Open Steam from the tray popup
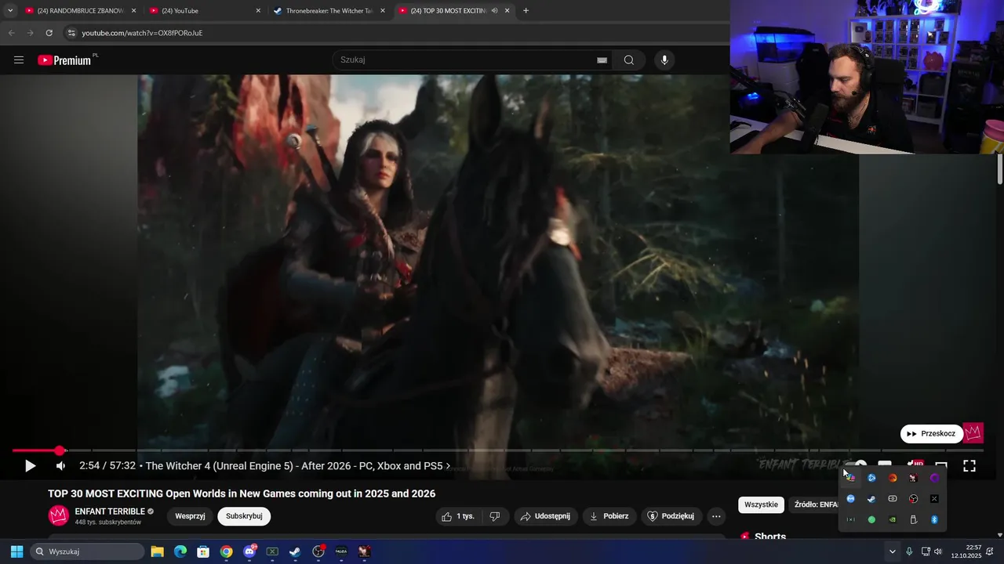Image resolution: width=1004 pixels, height=564 pixels. coord(871,499)
